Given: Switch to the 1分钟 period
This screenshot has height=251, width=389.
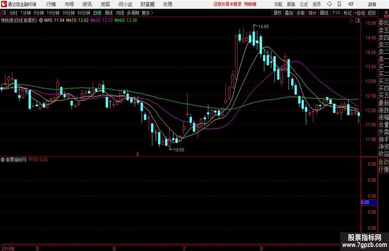Looking at the screenshot, I should point(25,13).
